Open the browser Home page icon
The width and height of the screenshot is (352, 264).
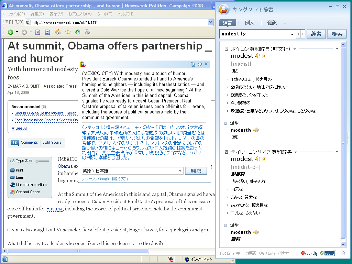58,32
